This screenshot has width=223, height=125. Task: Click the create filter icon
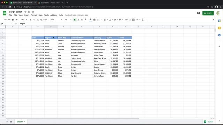click(x=137, y=20)
